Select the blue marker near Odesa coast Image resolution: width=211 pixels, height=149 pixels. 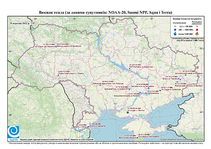click(88, 127)
